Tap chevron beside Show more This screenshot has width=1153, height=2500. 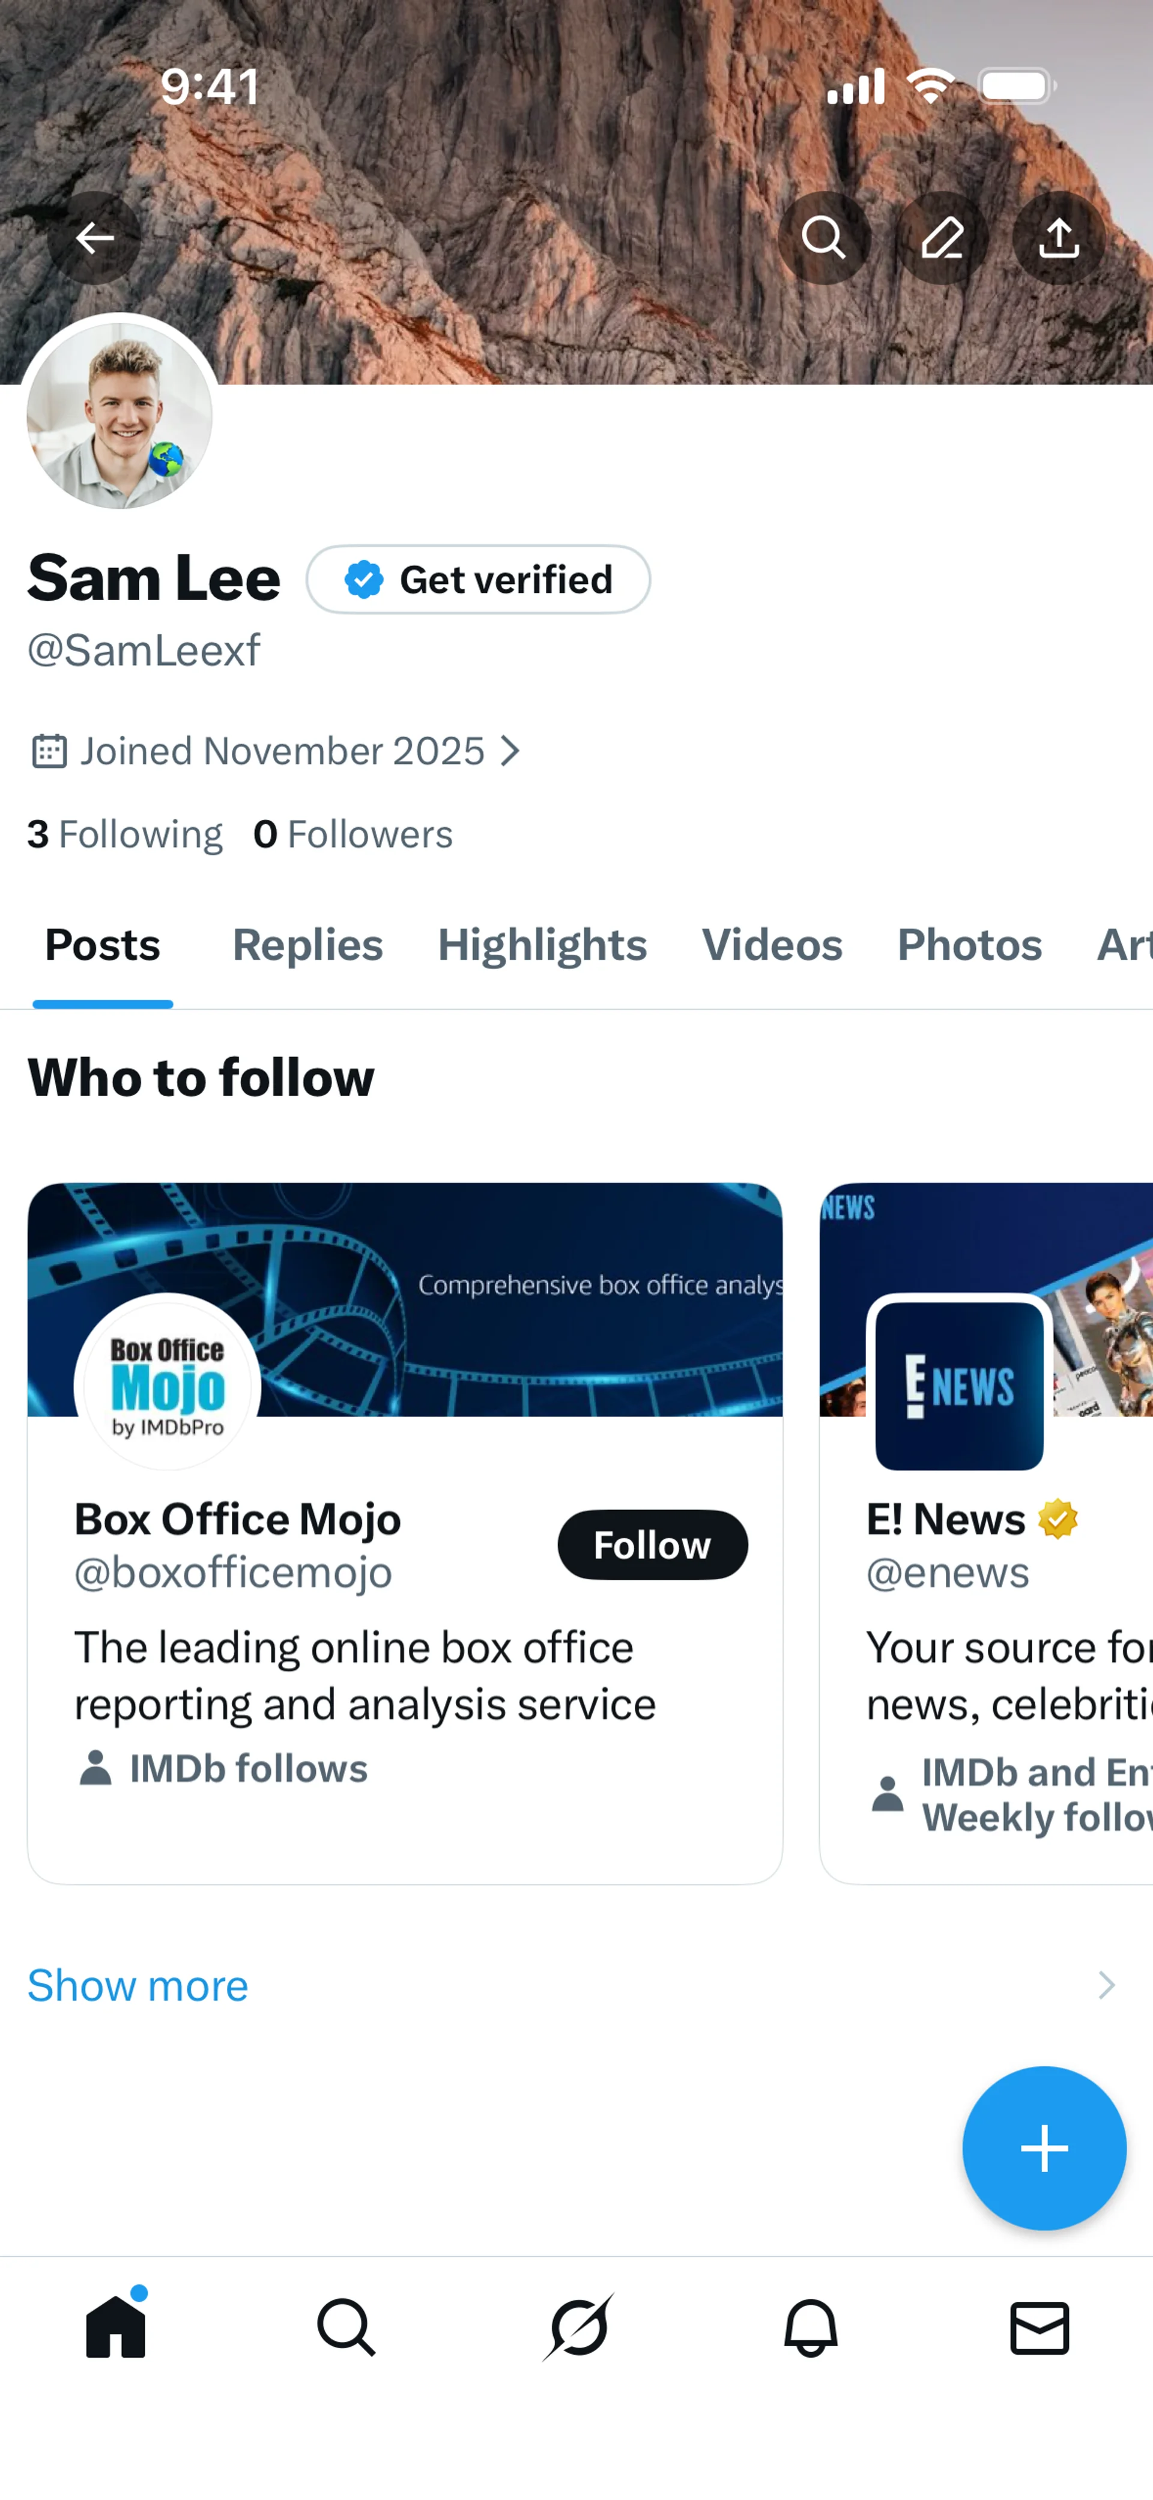point(1106,1986)
